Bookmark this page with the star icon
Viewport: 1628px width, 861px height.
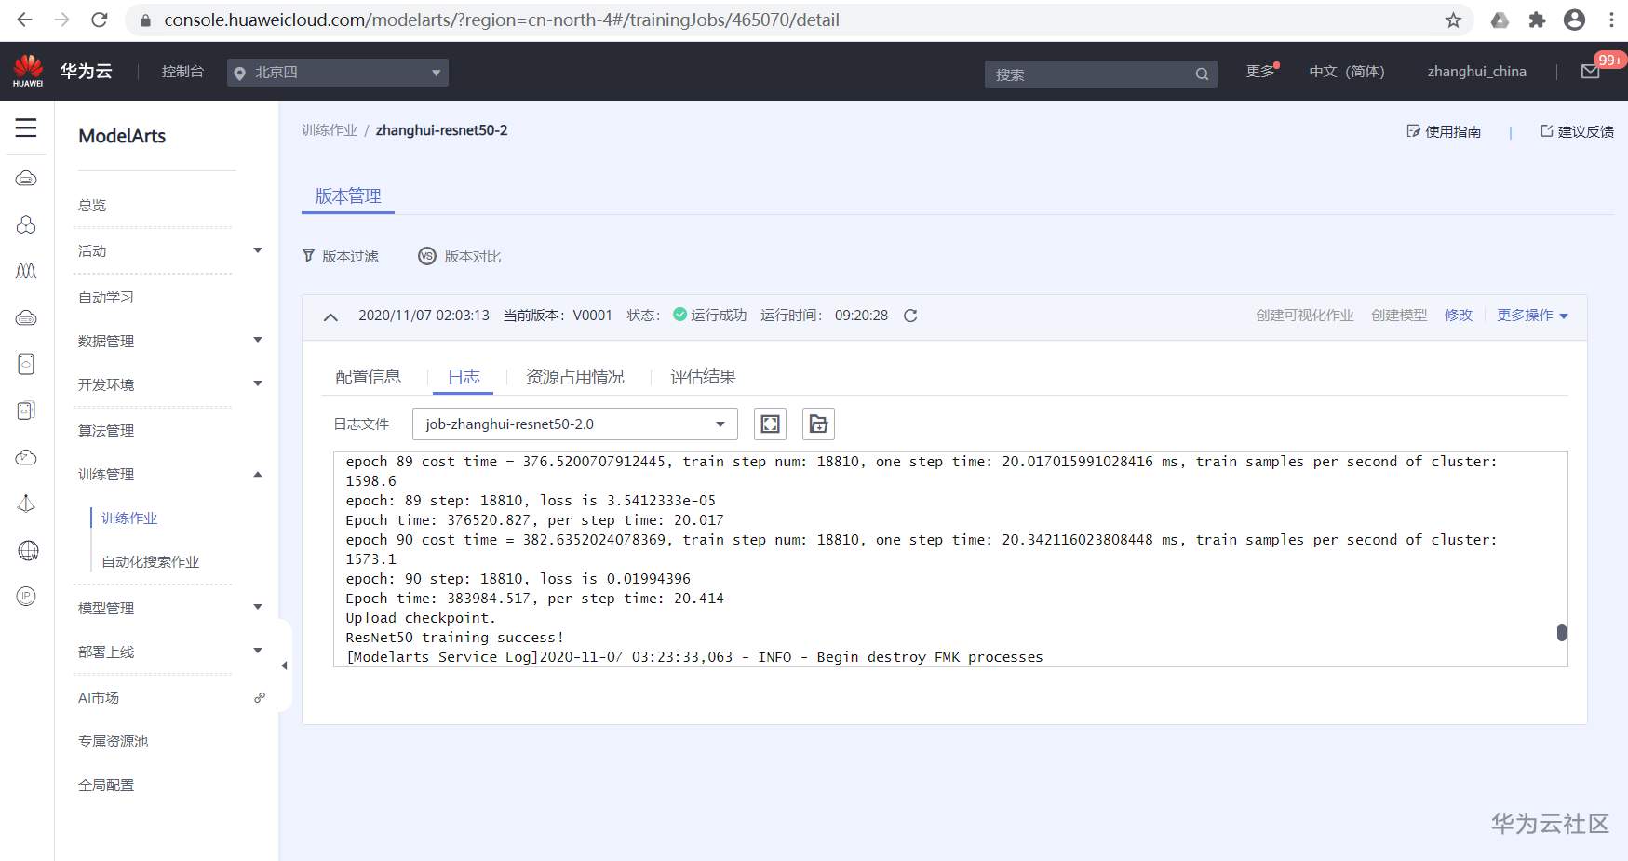tap(1453, 20)
